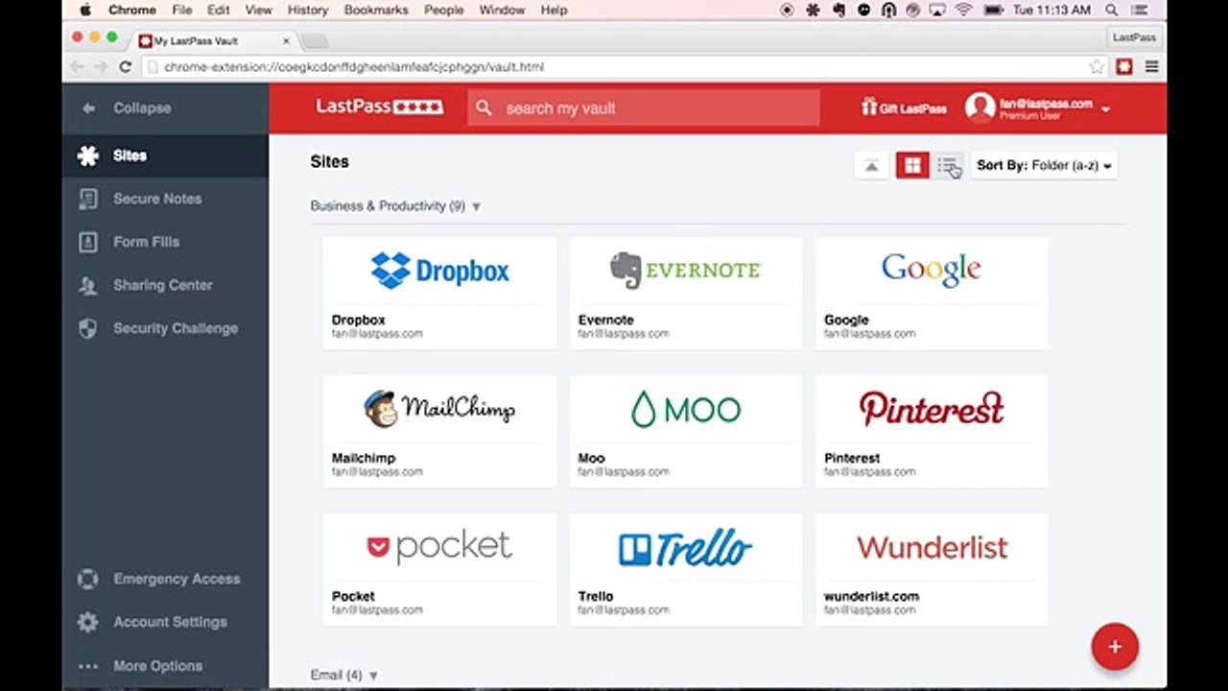Collapse the Email (4) folder
1228x691 pixels.
tap(344, 676)
